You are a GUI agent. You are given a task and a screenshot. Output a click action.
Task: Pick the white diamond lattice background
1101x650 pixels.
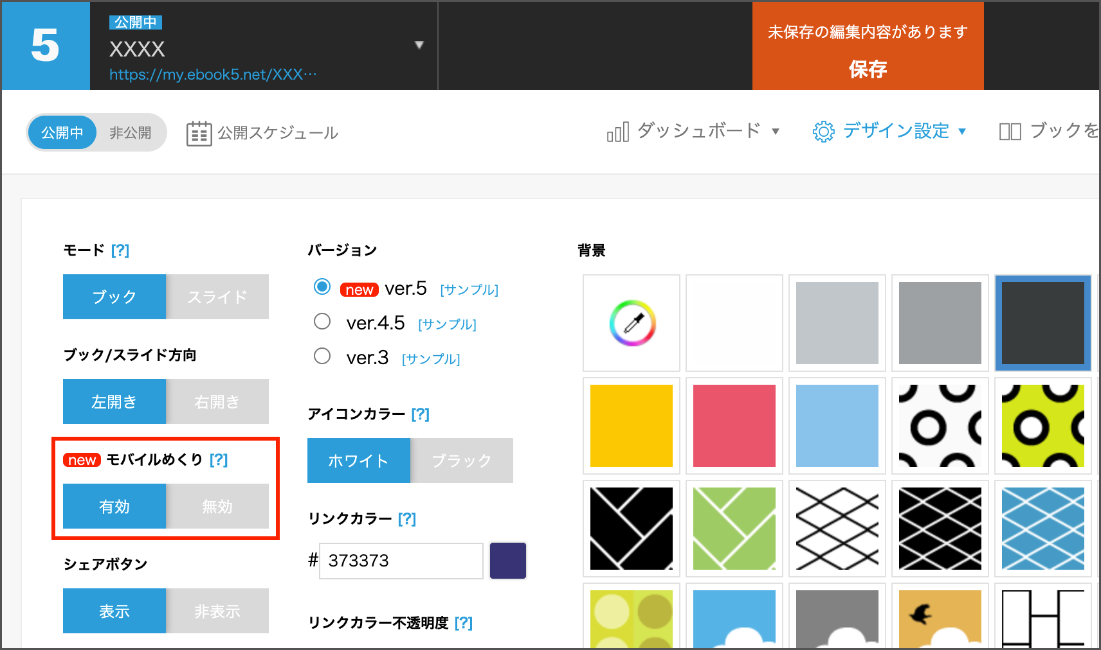pyautogui.click(x=837, y=529)
